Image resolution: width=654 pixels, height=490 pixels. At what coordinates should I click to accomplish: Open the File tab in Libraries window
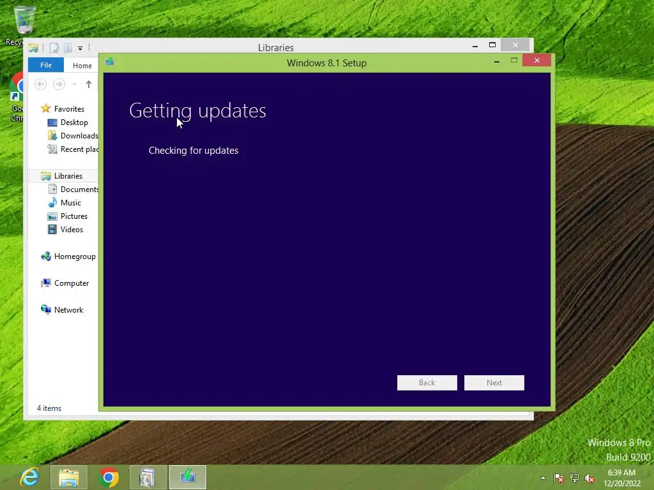pyautogui.click(x=46, y=65)
